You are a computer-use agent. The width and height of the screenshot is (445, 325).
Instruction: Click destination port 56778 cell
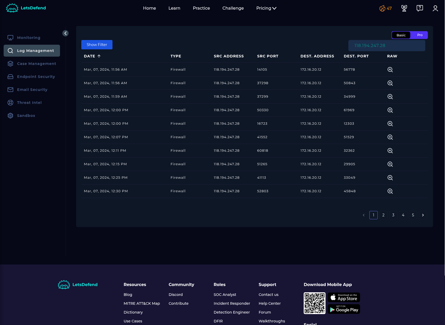click(349, 70)
